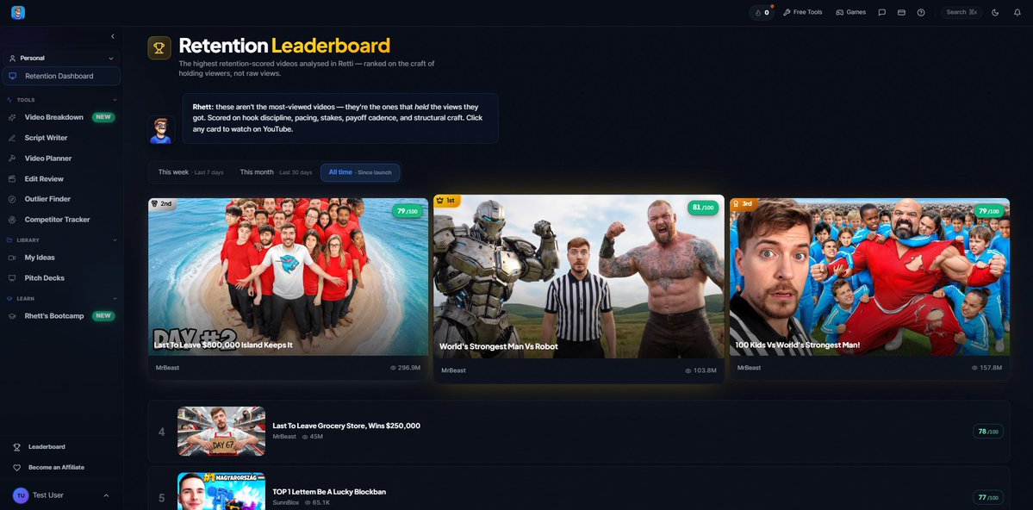Click the NEW badge beside Video Breakdown
The width and height of the screenshot is (1033, 510).
(103, 117)
